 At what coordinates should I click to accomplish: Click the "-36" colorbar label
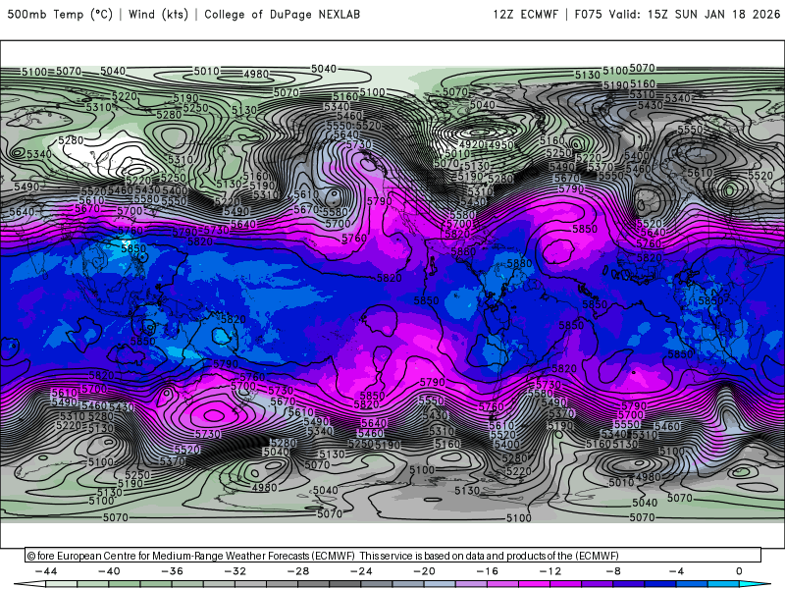click(x=173, y=571)
